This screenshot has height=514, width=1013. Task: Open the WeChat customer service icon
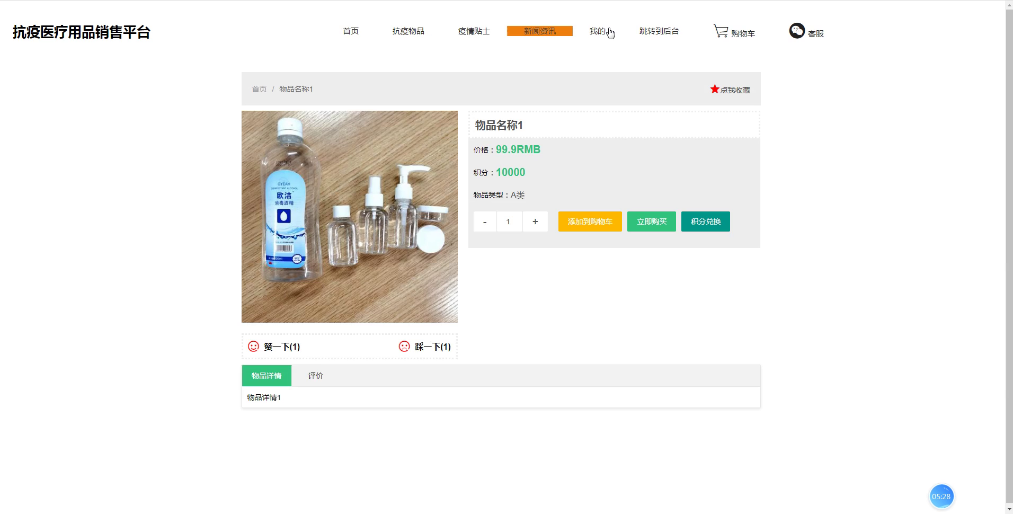pyautogui.click(x=797, y=31)
